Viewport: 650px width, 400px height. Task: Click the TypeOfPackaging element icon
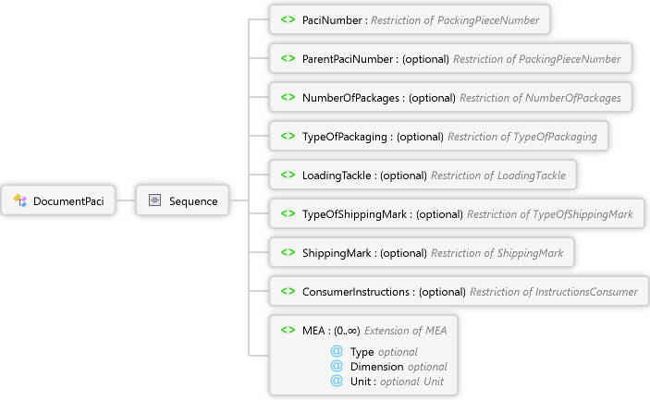click(288, 137)
